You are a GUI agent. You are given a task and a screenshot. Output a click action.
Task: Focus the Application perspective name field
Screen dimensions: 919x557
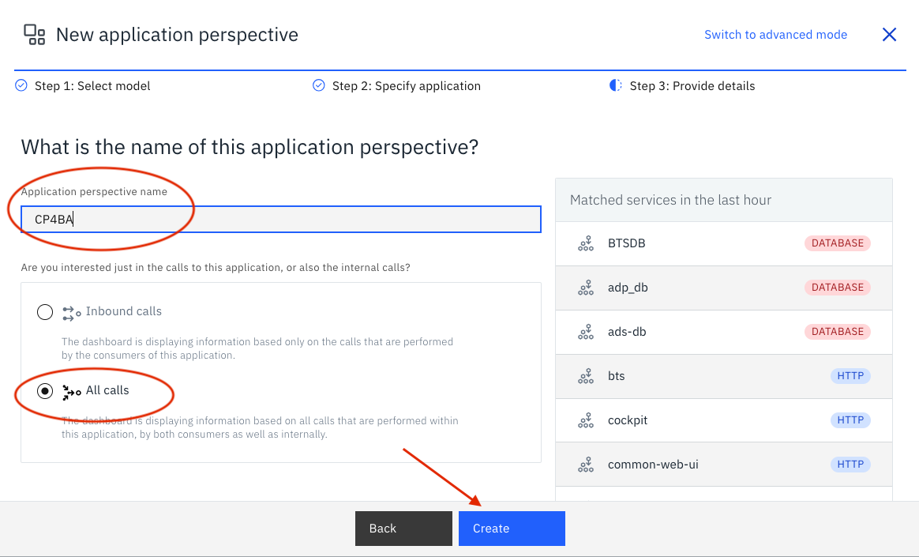coord(281,220)
